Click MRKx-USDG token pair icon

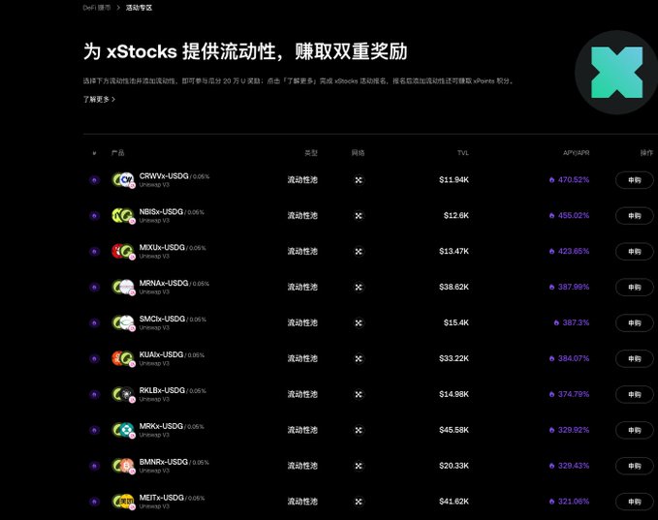coord(123,430)
